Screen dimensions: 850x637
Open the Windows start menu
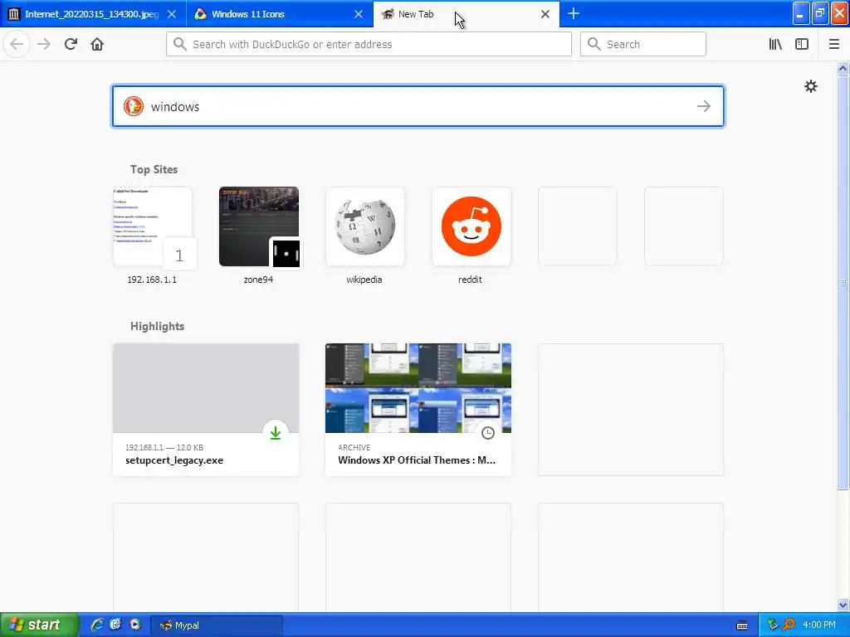click(x=40, y=625)
